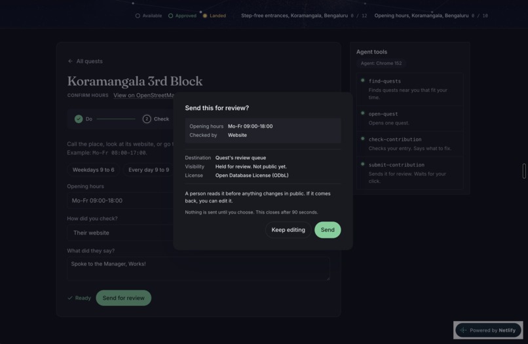Click the green Do step checkmark
This screenshot has width=528, height=344.
pyautogui.click(x=79, y=119)
